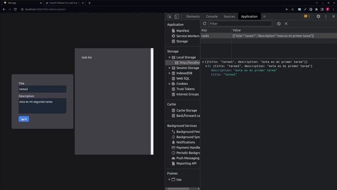This screenshot has width=337, height=190.
Task: Show more DevTools tabs chevron
Action: pyautogui.click(x=264, y=16)
